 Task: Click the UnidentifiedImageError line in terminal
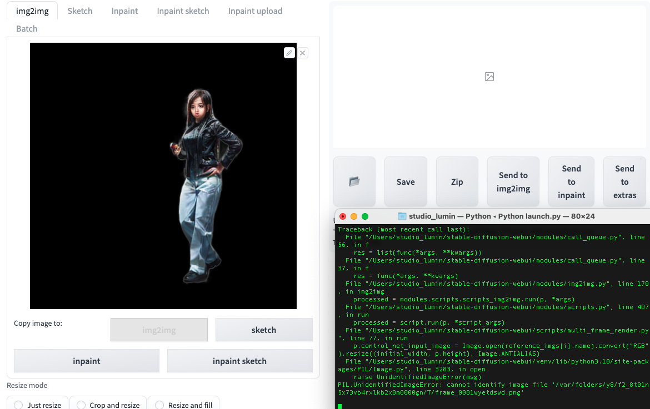pyautogui.click(x=493, y=388)
